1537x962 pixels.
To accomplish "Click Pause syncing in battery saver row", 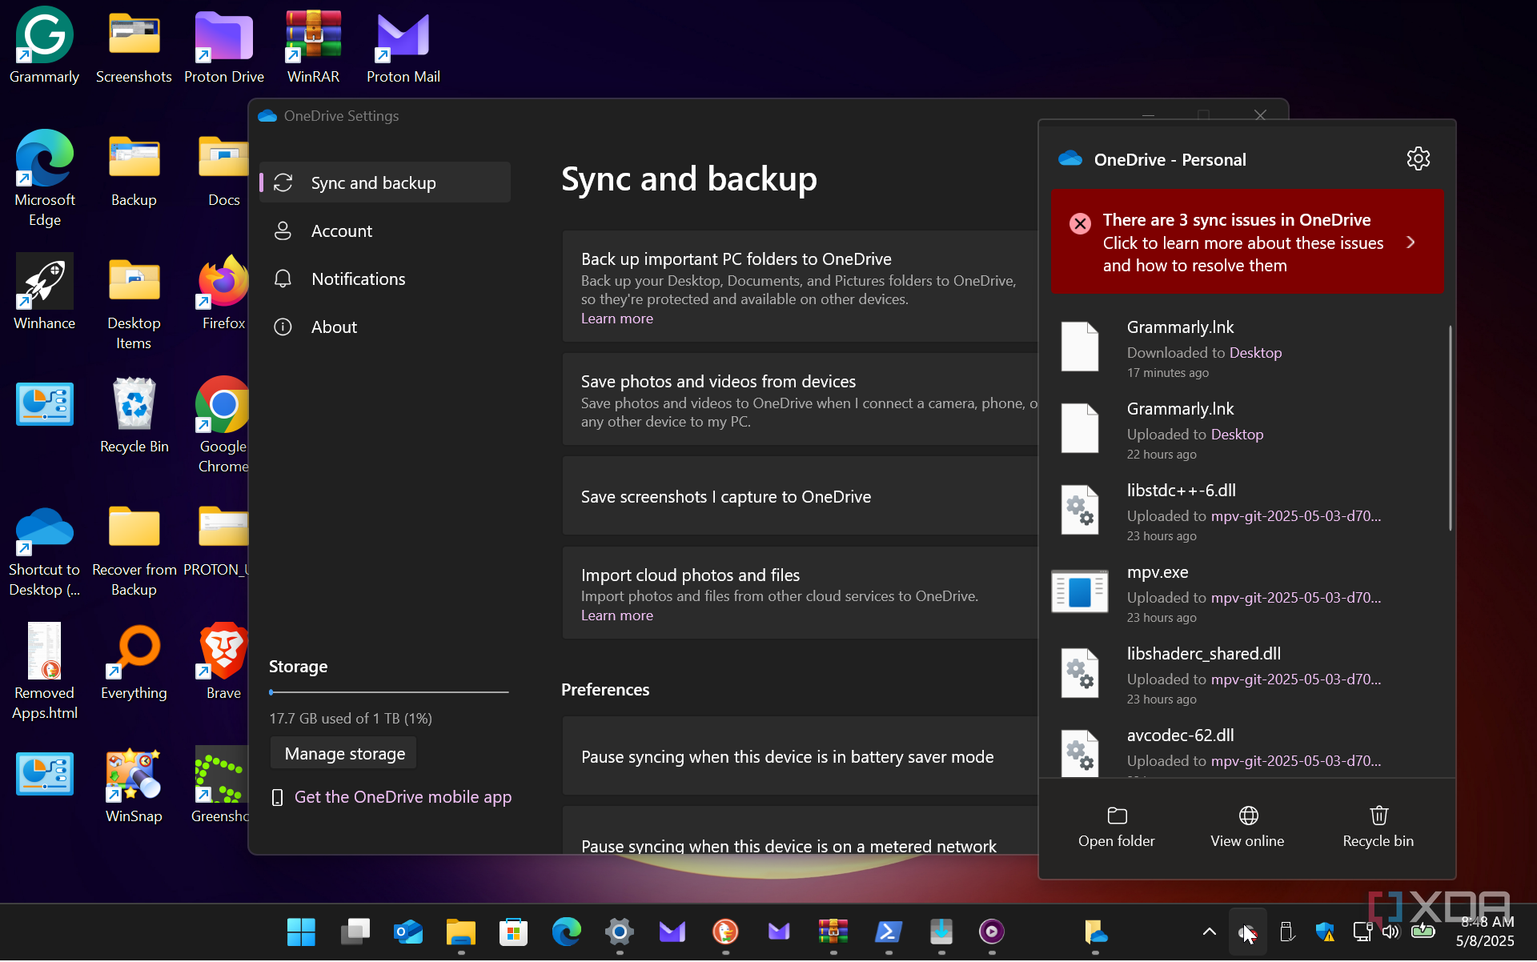I will click(801, 756).
